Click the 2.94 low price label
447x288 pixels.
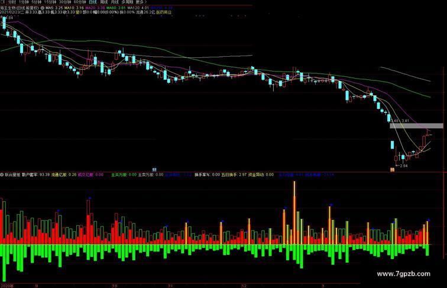coord(404,166)
